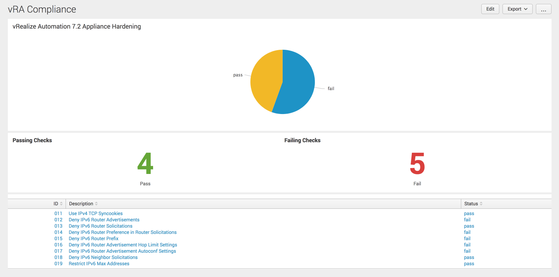
Task: Click the green number 4 passing value
Action: (145, 164)
